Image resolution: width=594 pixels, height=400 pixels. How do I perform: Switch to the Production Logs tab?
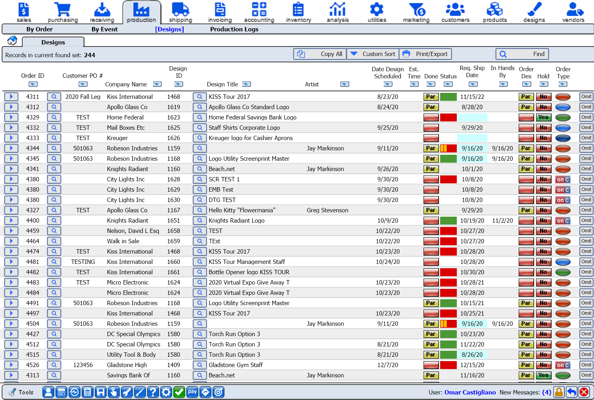234,29
